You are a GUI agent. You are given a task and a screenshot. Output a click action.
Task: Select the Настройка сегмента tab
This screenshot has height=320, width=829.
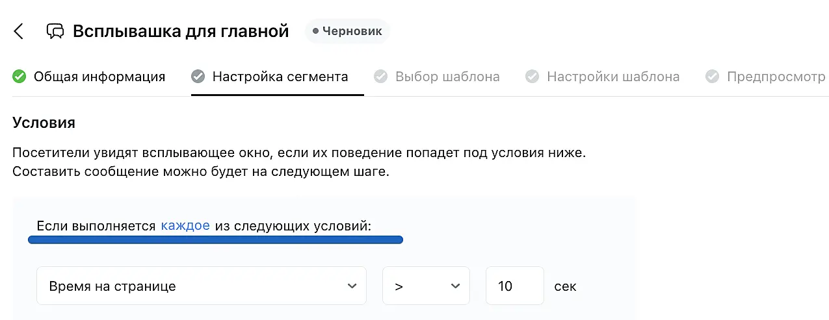(x=280, y=77)
